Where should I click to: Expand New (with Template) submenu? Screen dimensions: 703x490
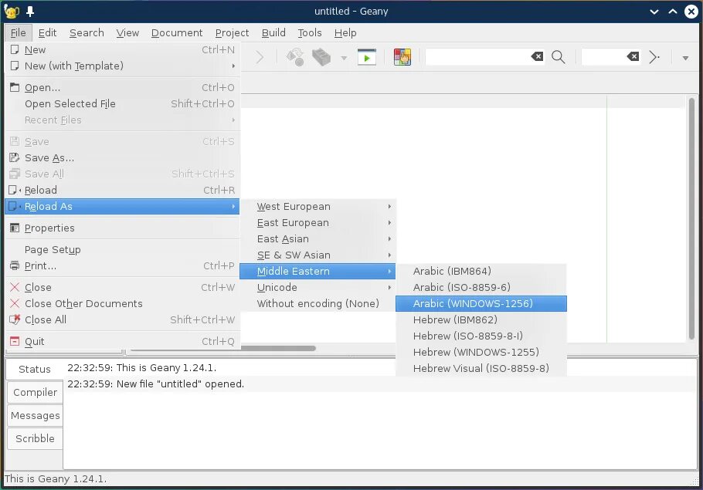click(x=122, y=66)
